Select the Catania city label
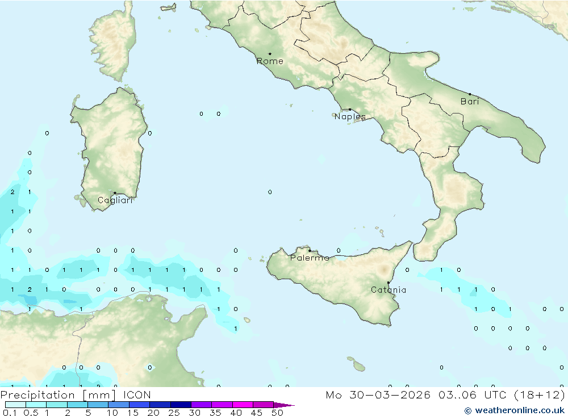Screen dimensions: 568x416 389,290
